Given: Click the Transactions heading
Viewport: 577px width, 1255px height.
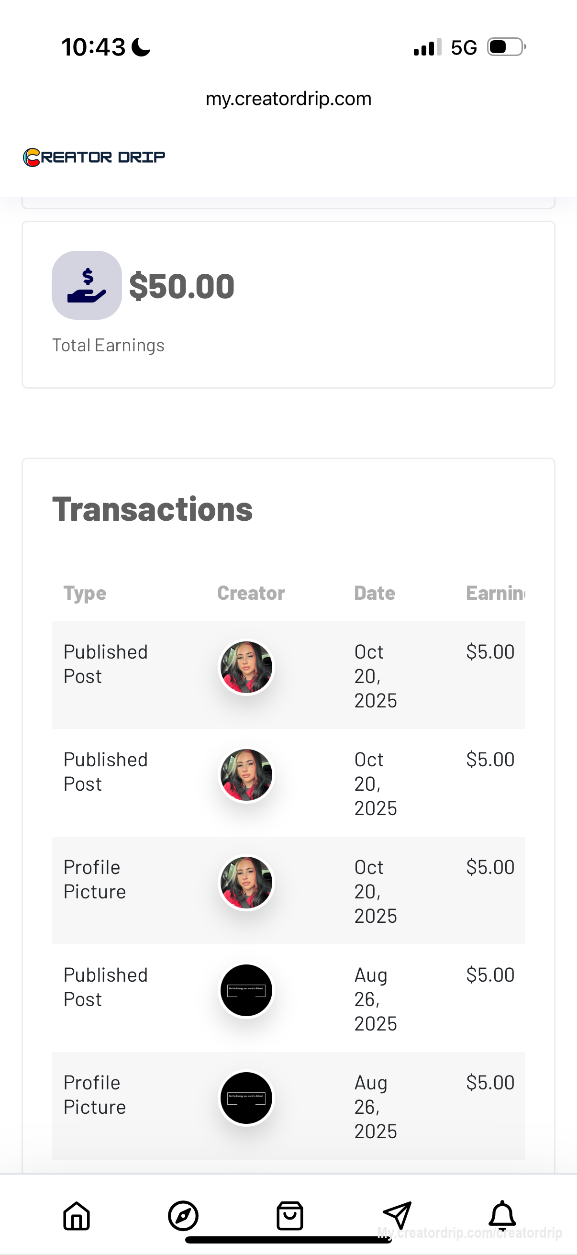Looking at the screenshot, I should (x=153, y=509).
